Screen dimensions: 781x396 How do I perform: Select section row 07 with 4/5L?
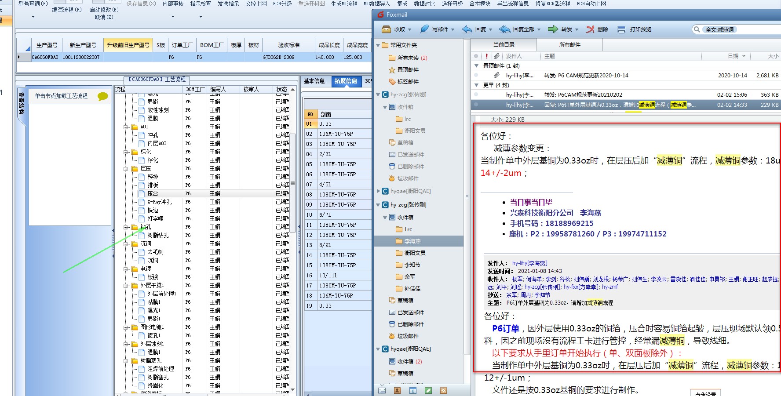(x=338, y=185)
